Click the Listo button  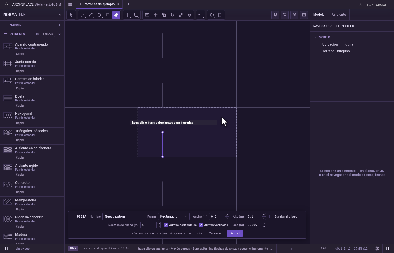click(234, 233)
